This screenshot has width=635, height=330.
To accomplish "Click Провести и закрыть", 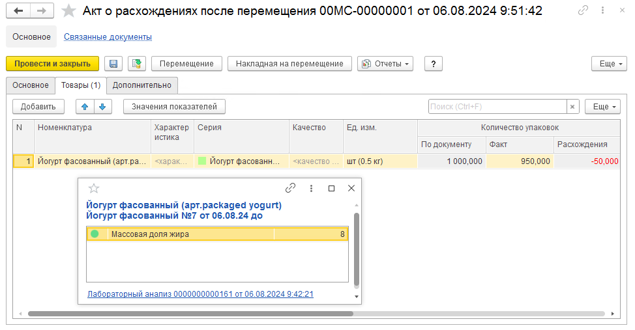I will pos(52,64).
